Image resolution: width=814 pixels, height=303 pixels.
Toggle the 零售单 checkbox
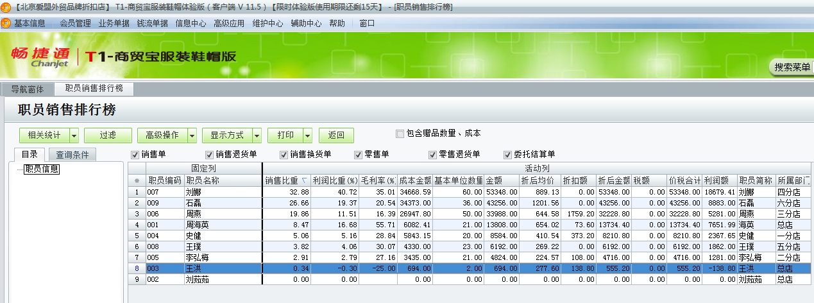pos(358,155)
